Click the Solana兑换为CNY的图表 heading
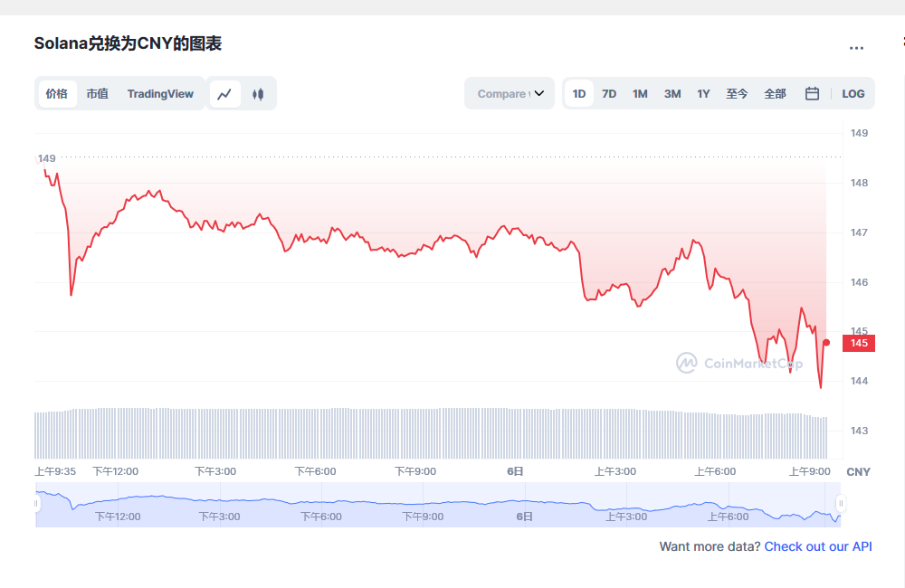 [129, 43]
